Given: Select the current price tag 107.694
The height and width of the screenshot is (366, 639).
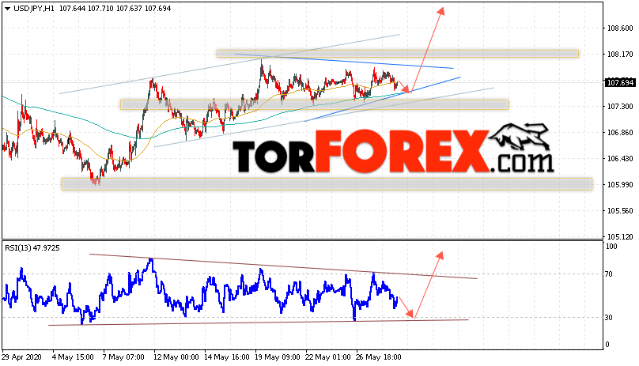Looking at the screenshot, I should coord(620,83).
